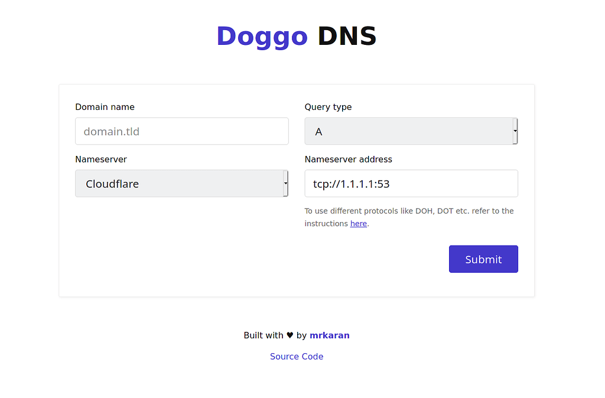Submit the DNS query form
Image resolution: width=605 pixels, height=398 pixels.
click(x=483, y=259)
